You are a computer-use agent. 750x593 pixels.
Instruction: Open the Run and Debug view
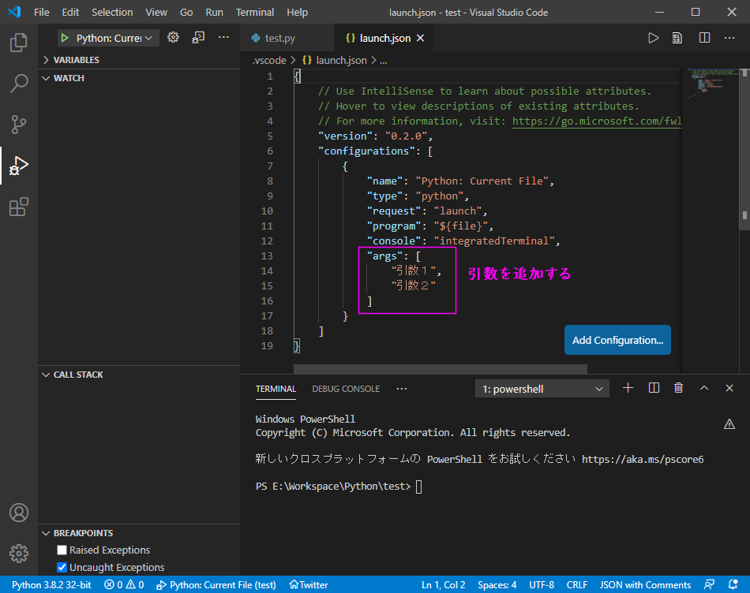point(19,166)
